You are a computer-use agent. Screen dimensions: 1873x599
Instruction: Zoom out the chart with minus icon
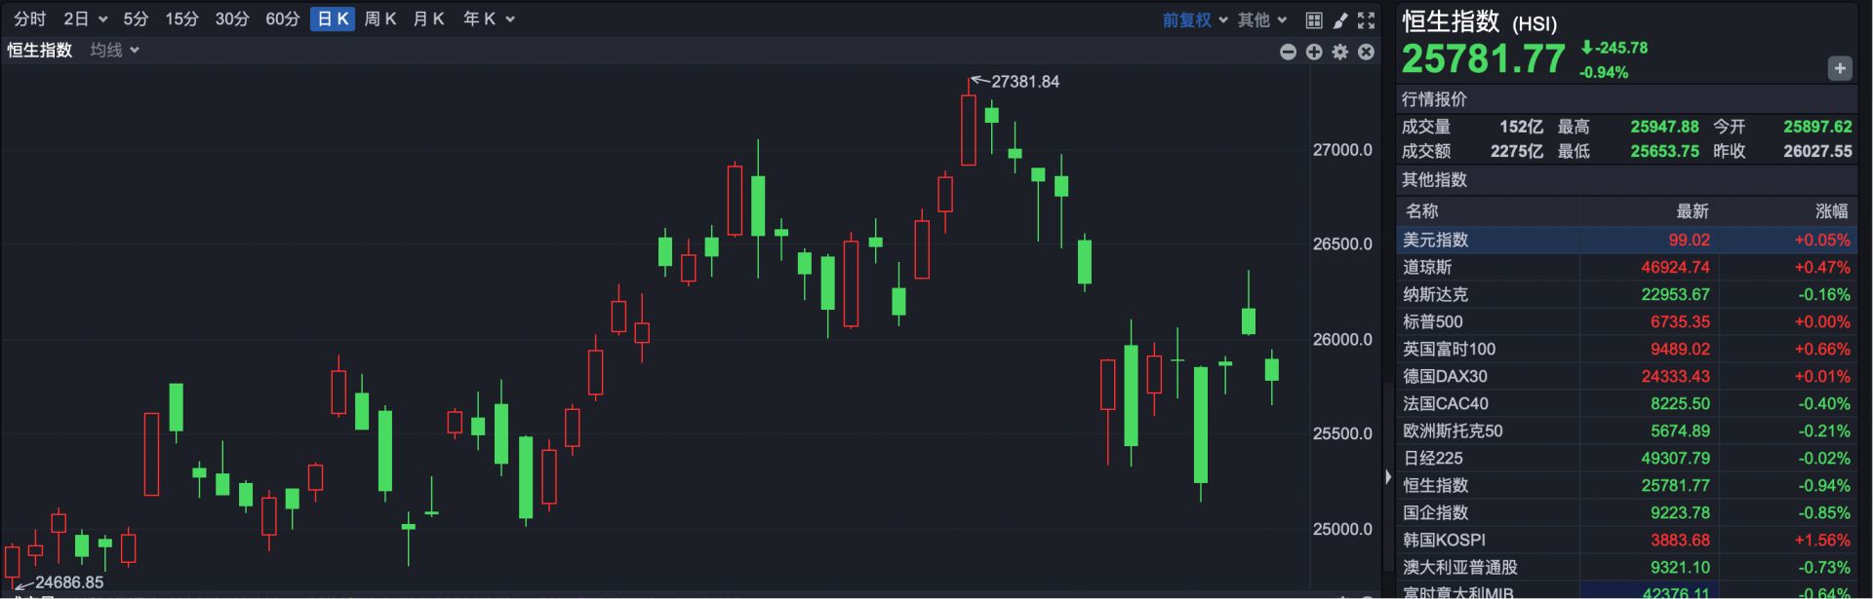tap(1288, 52)
